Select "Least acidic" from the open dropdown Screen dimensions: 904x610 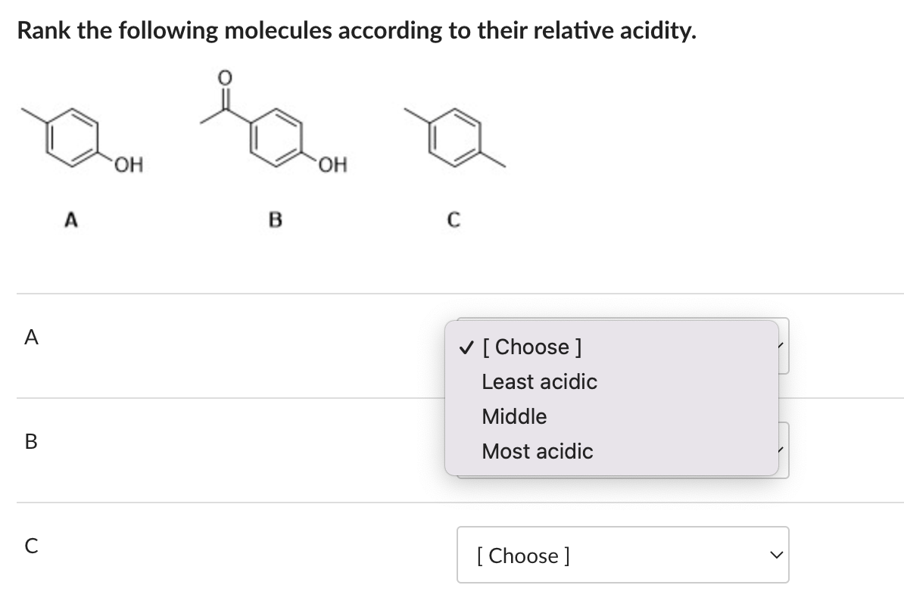539,381
